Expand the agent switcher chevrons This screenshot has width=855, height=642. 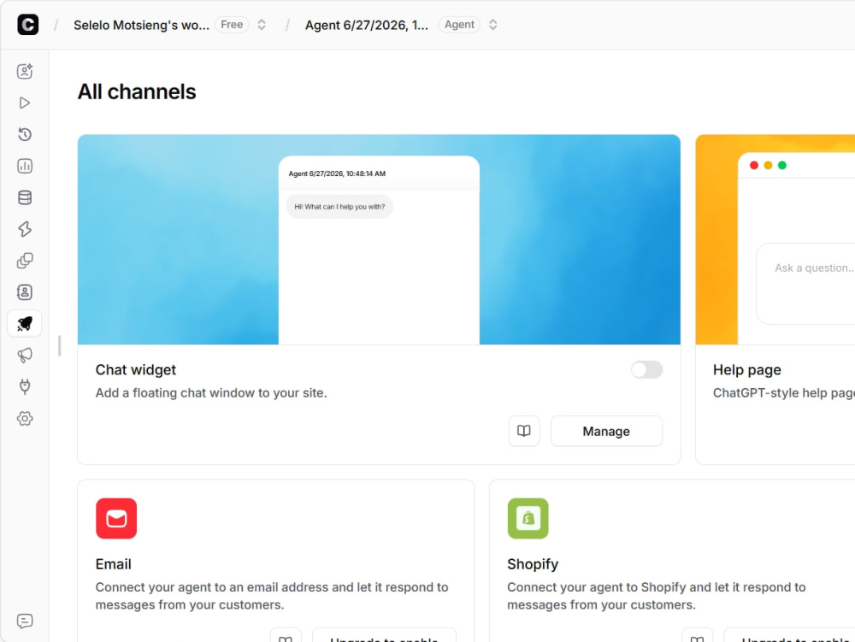click(493, 25)
